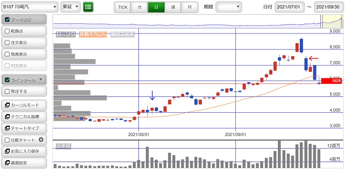
Task: Enable 比較チャート checkbox
Action: tap(7, 140)
